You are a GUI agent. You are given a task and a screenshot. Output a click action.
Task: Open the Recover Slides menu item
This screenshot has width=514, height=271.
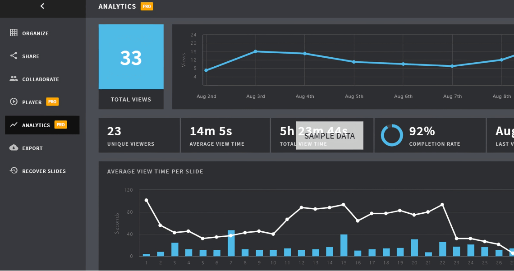click(42, 171)
